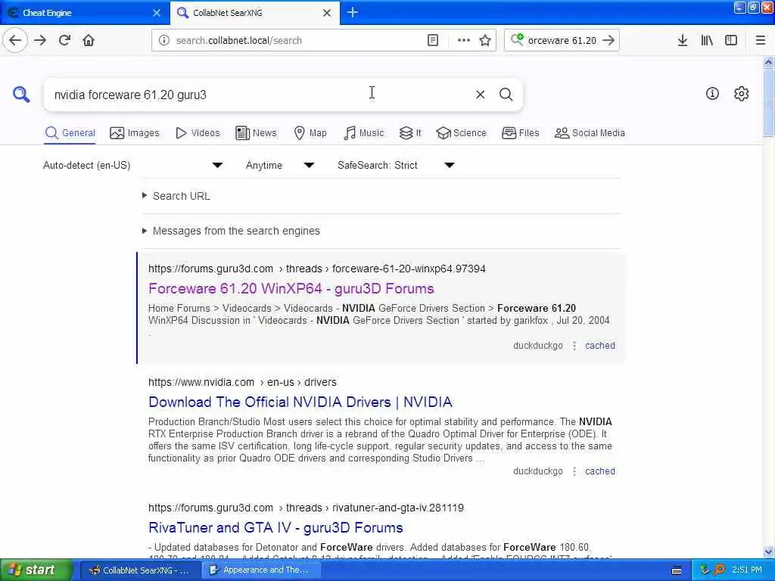Open options dots for Forceware result

pos(574,346)
